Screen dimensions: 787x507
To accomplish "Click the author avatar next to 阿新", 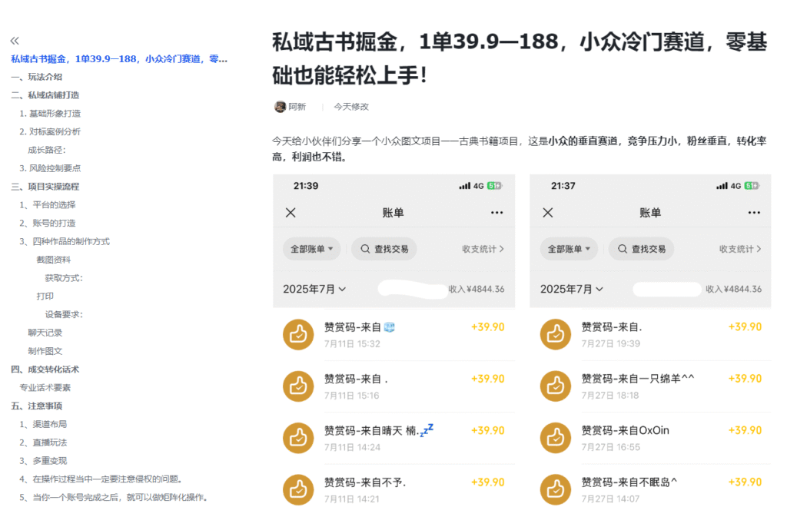I will [280, 107].
